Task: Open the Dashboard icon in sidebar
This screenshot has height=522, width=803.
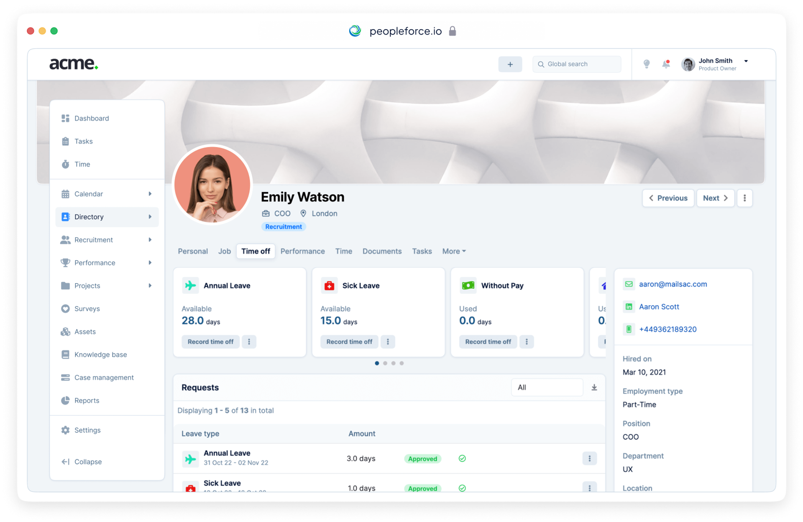Action: click(65, 118)
